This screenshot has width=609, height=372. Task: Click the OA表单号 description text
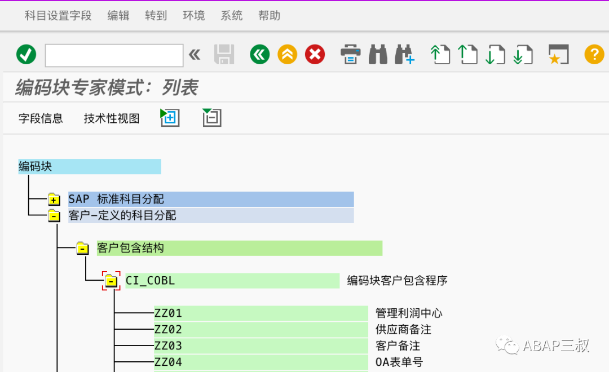(x=399, y=362)
